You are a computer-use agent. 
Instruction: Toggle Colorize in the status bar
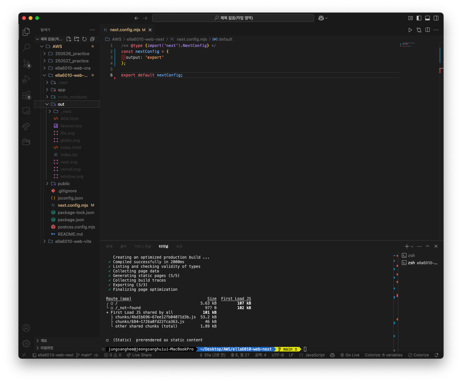click(418, 355)
